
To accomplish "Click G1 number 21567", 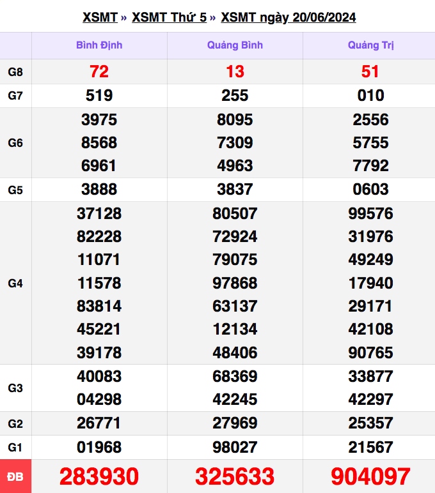I will pos(371,448).
